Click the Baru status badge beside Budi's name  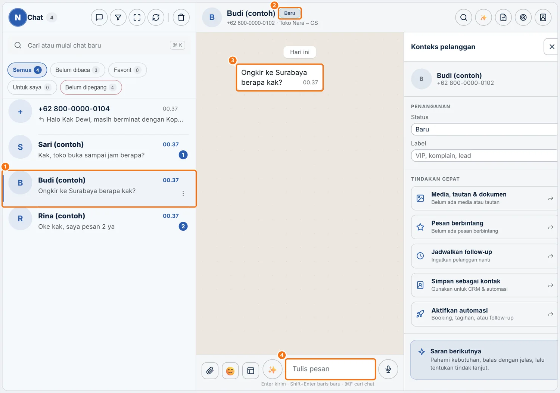click(290, 13)
